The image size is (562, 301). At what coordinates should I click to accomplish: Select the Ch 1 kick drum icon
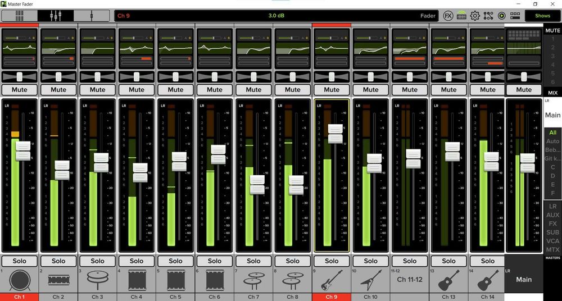coord(19,280)
